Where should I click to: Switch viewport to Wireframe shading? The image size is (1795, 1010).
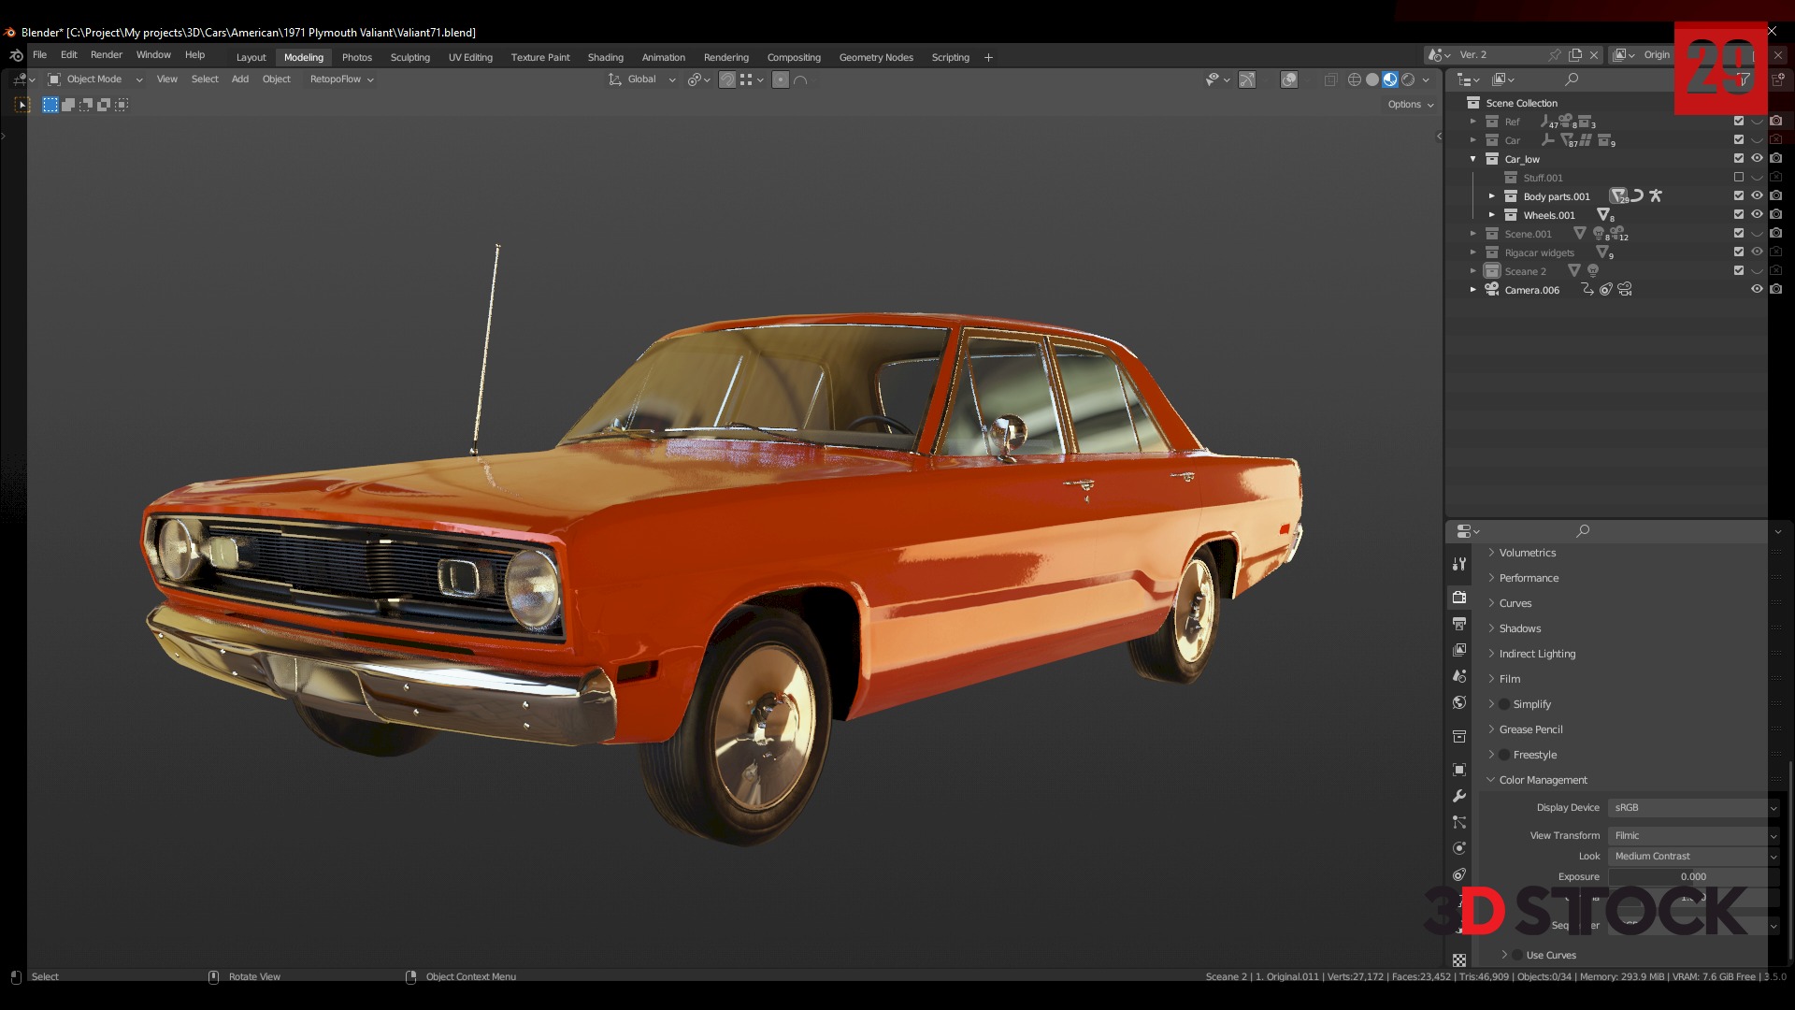[1355, 79]
